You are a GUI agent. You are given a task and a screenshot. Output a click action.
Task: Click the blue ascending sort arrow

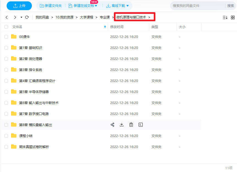point(105,27)
